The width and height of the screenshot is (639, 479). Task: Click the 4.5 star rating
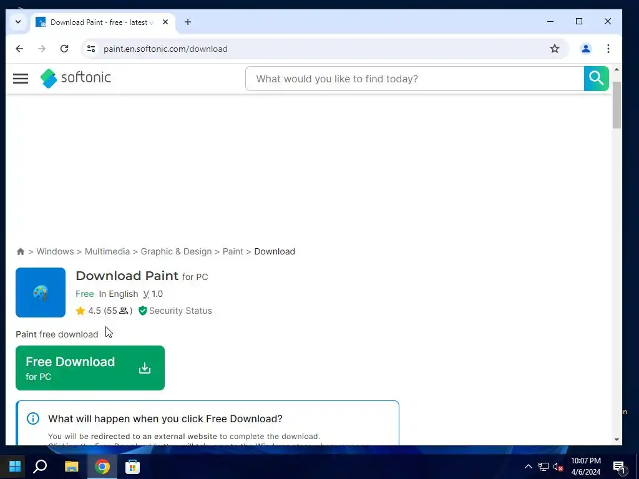click(x=104, y=311)
